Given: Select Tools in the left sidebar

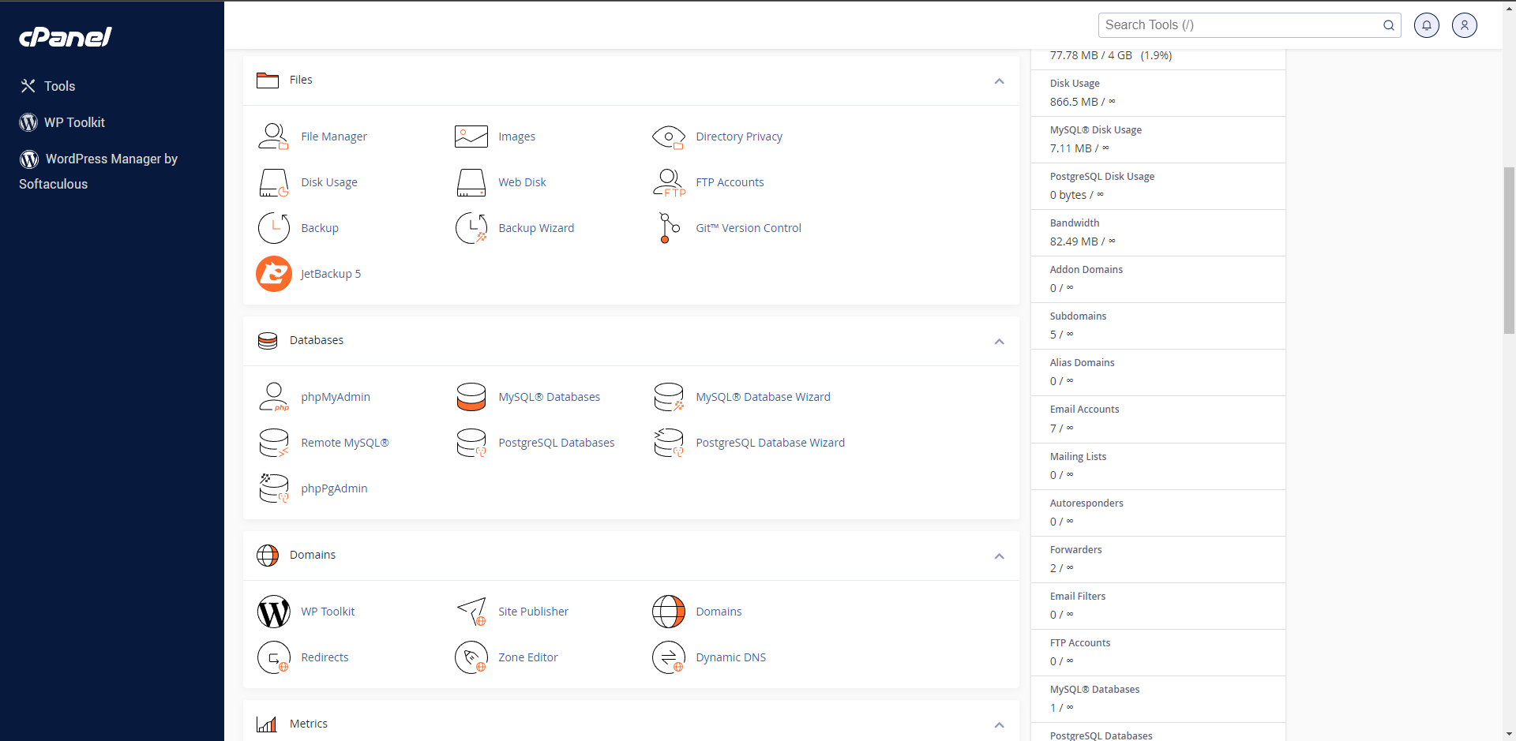Looking at the screenshot, I should click(x=60, y=85).
